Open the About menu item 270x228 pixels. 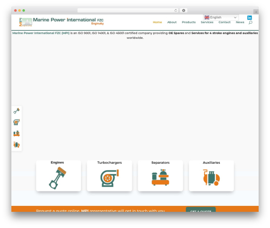tap(172, 22)
